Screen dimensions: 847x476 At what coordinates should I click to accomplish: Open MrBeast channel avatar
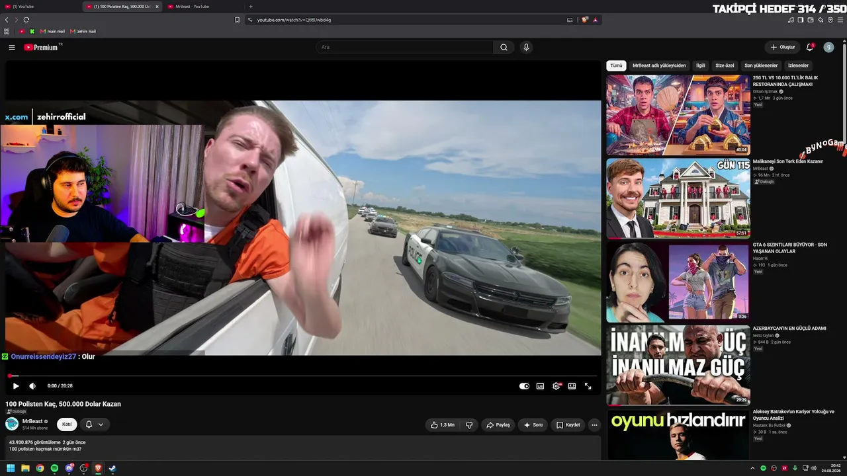click(x=12, y=424)
